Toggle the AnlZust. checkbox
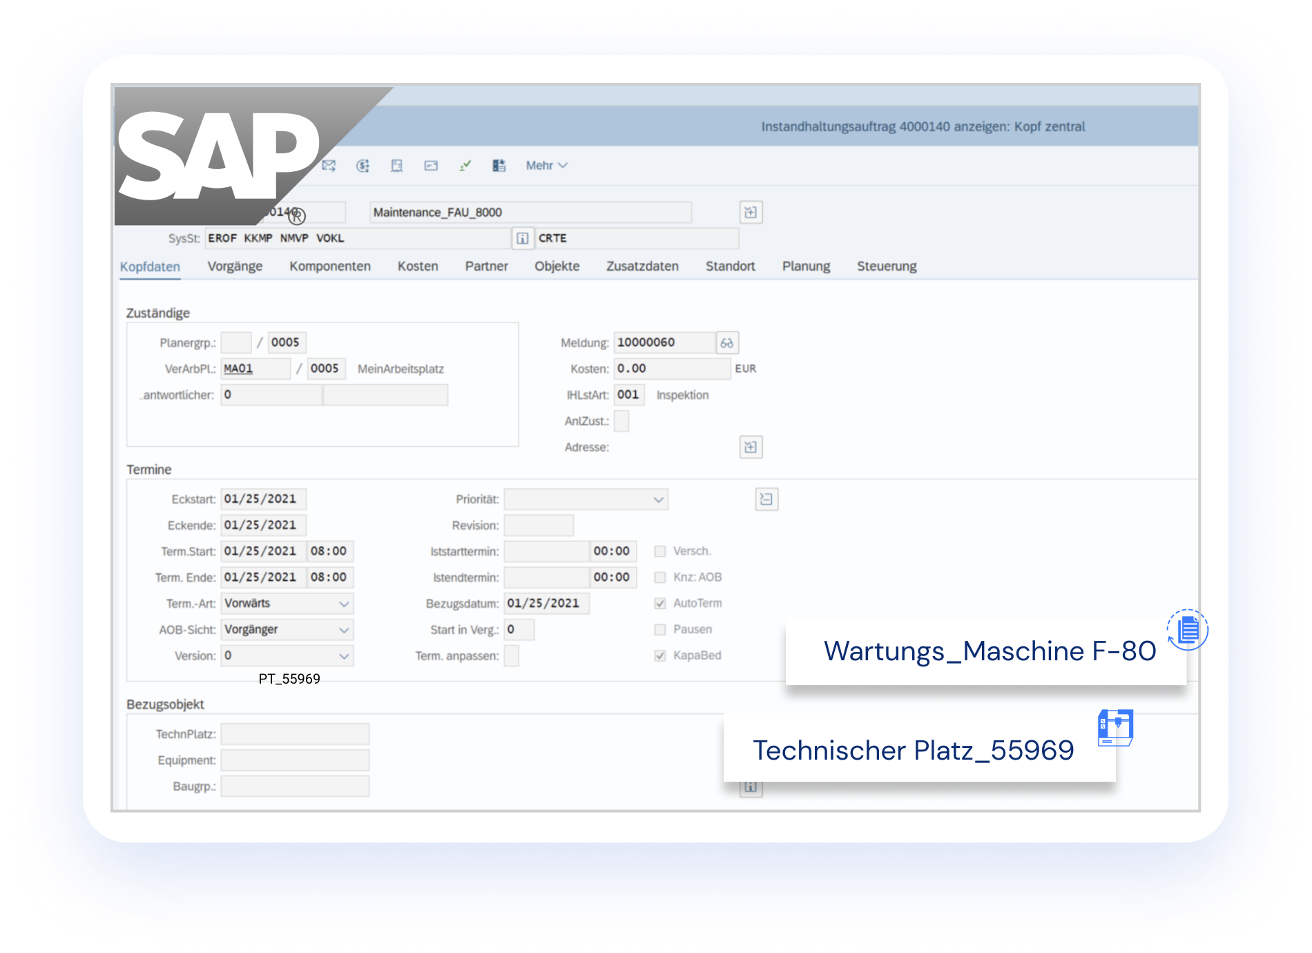Screen dimensions: 1312x953 (x=621, y=421)
